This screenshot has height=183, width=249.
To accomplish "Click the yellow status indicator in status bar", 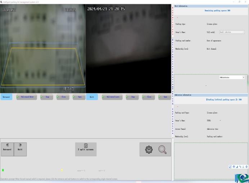I will coord(62,170).
